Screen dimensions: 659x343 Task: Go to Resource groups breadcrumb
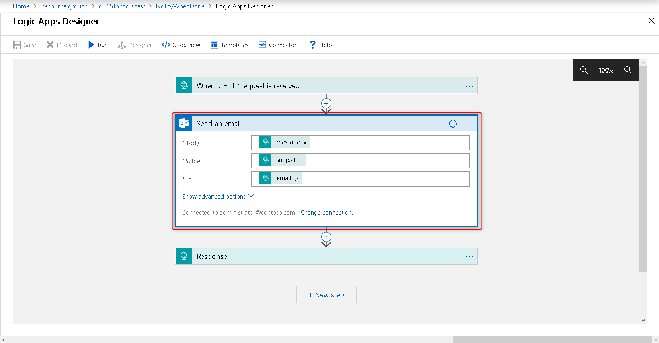[x=64, y=6]
